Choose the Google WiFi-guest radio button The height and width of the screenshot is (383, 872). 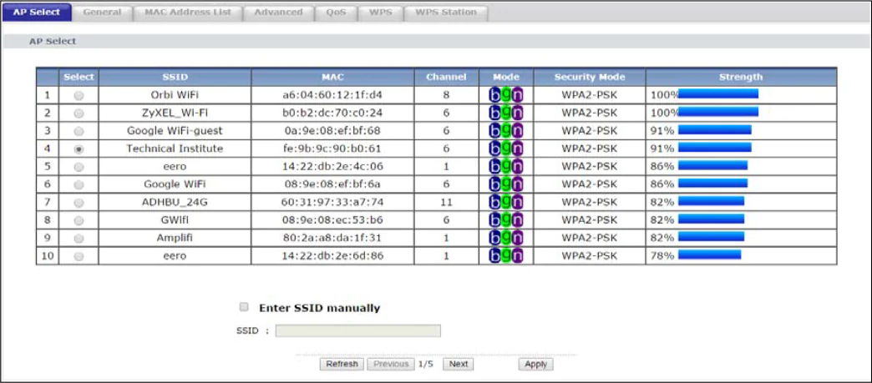[x=79, y=131]
